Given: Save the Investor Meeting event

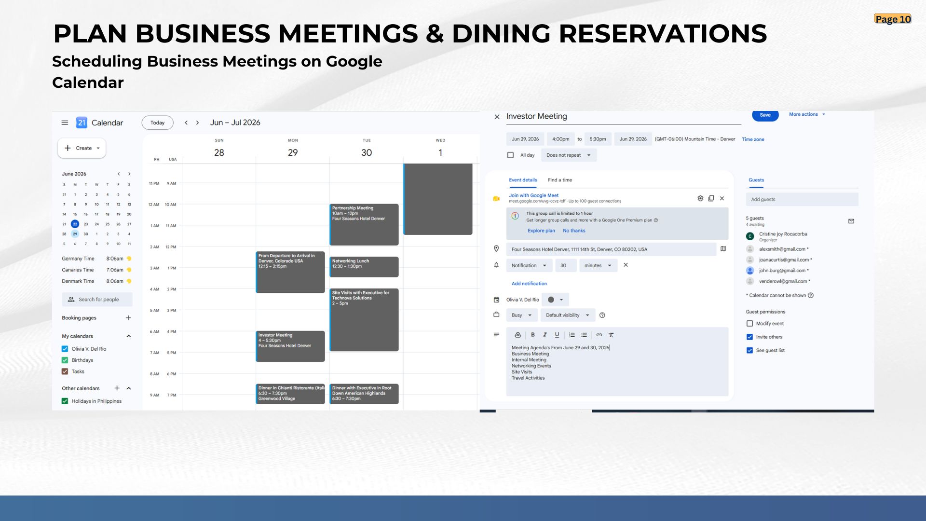Looking at the screenshot, I should point(765,115).
